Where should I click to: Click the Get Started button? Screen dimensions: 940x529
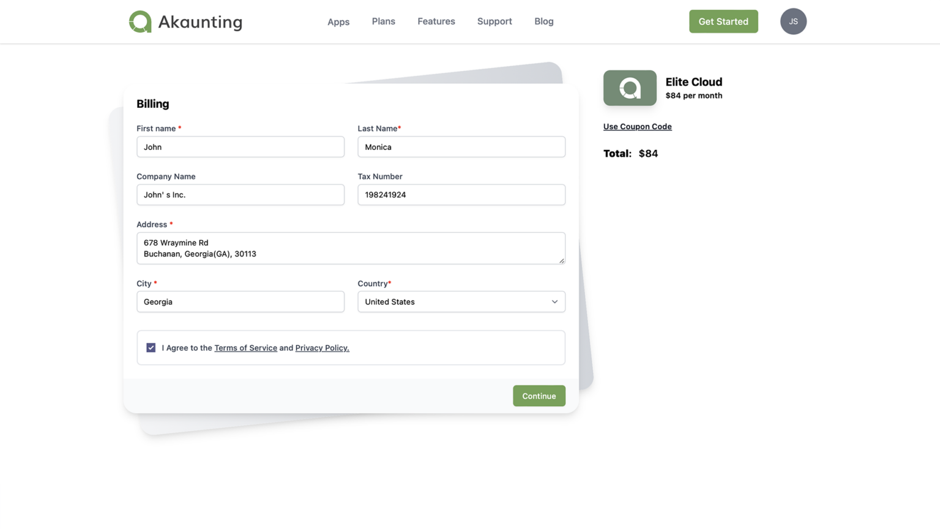[x=723, y=21]
